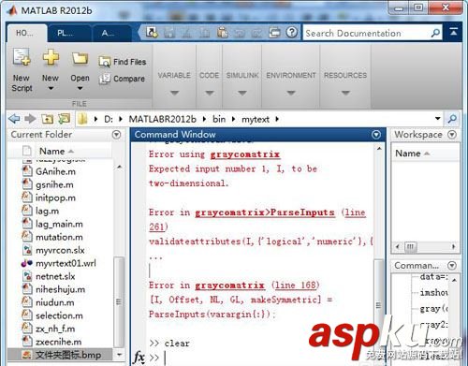Click the graycomatrix link after Error using
The height and width of the screenshot is (366, 468).
point(245,154)
